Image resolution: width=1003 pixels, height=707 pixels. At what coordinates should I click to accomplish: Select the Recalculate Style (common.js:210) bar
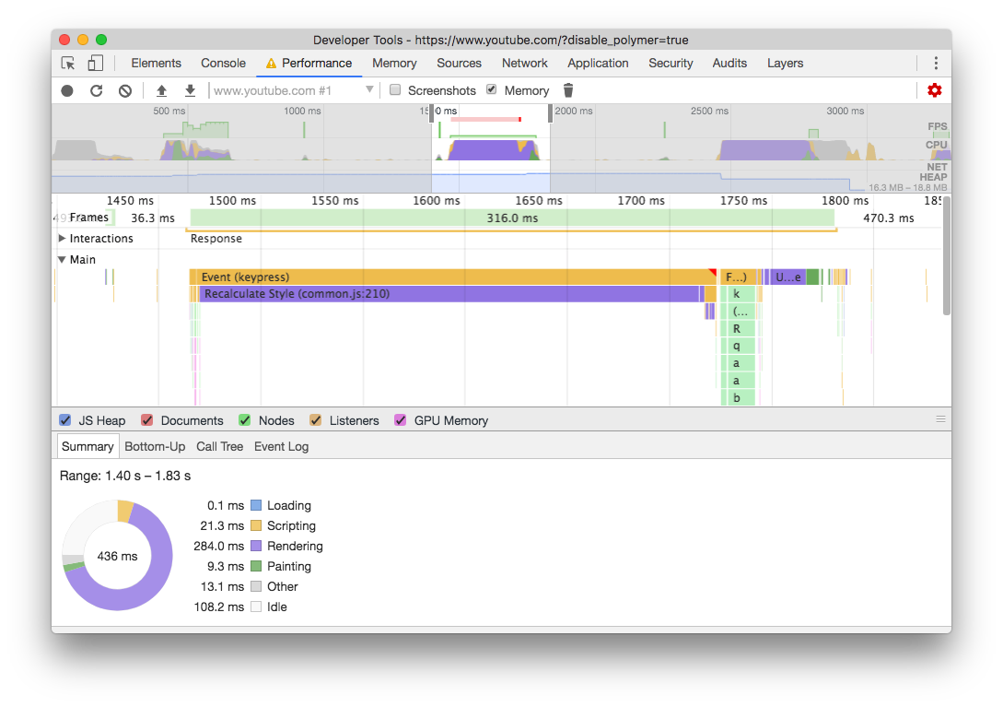point(450,294)
